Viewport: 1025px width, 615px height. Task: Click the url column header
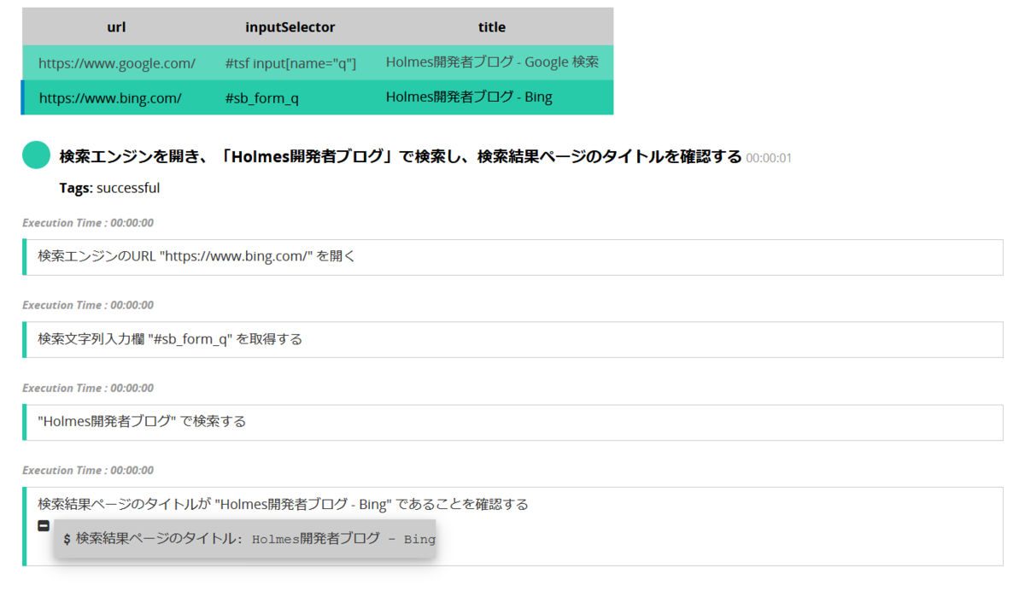tap(117, 26)
